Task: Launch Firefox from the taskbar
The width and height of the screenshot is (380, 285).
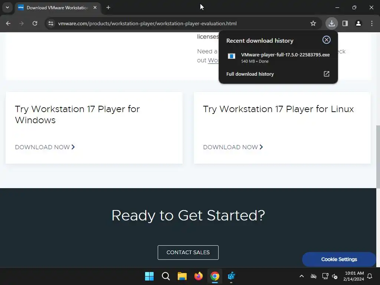Action: click(199, 276)
